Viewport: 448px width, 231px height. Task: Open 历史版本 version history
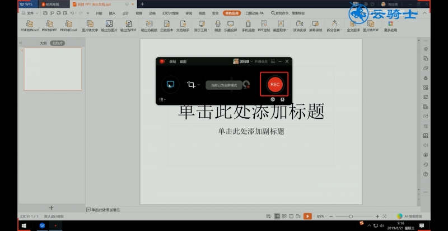point(166,26)
